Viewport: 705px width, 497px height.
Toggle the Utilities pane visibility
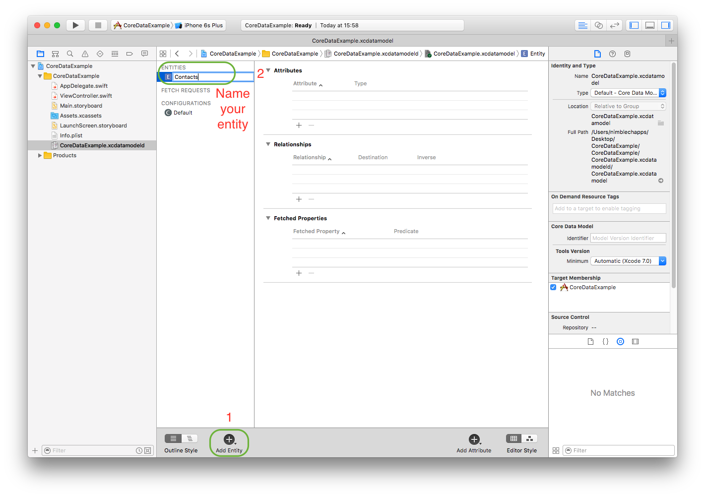[666, 25]
